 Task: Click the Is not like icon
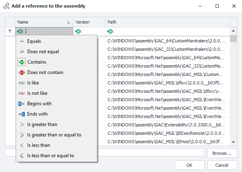point(22,93)
